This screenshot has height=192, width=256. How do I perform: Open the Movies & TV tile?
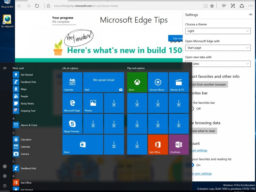coord(179,82)
